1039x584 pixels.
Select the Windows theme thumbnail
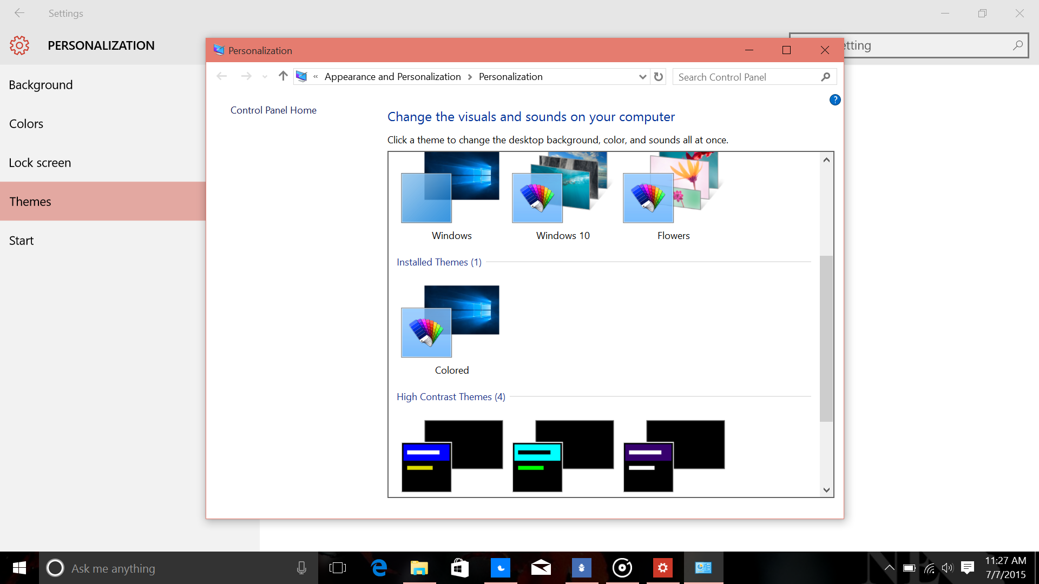point(450,188)
